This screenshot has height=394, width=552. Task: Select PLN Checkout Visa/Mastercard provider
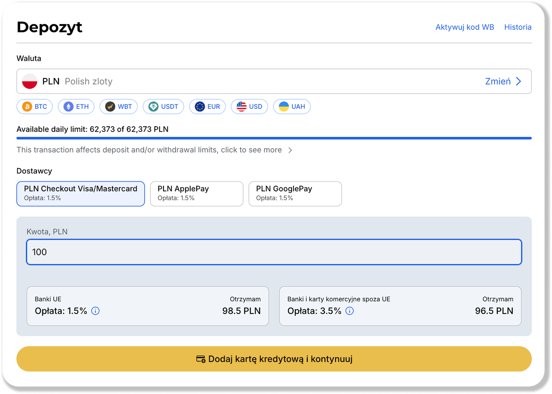tap(81, 194)
